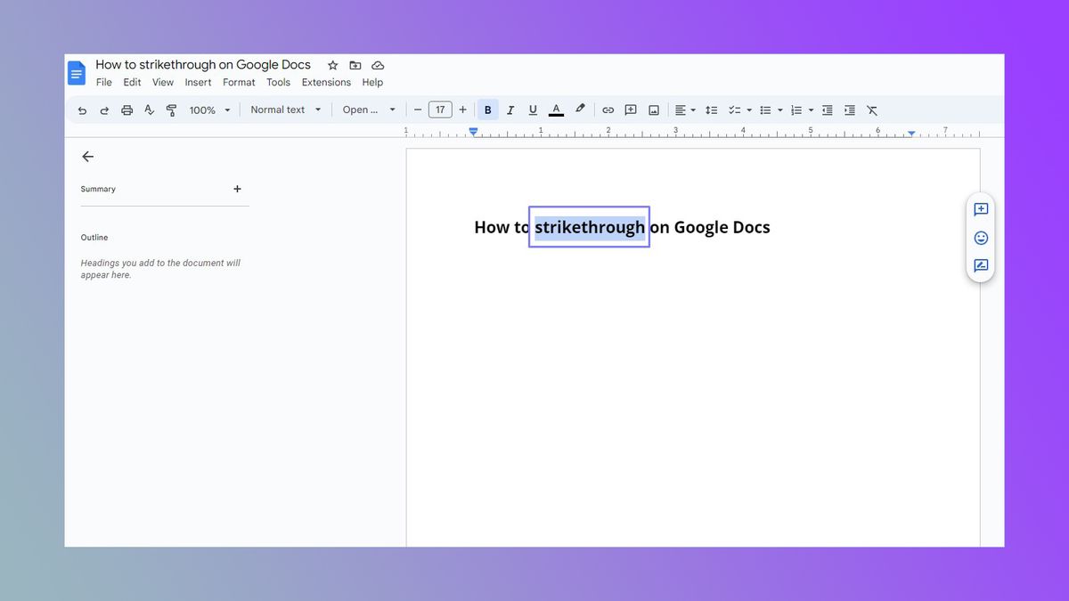Open the text color picker
This screenshot has width=1069, height=601.
point(556,110)
